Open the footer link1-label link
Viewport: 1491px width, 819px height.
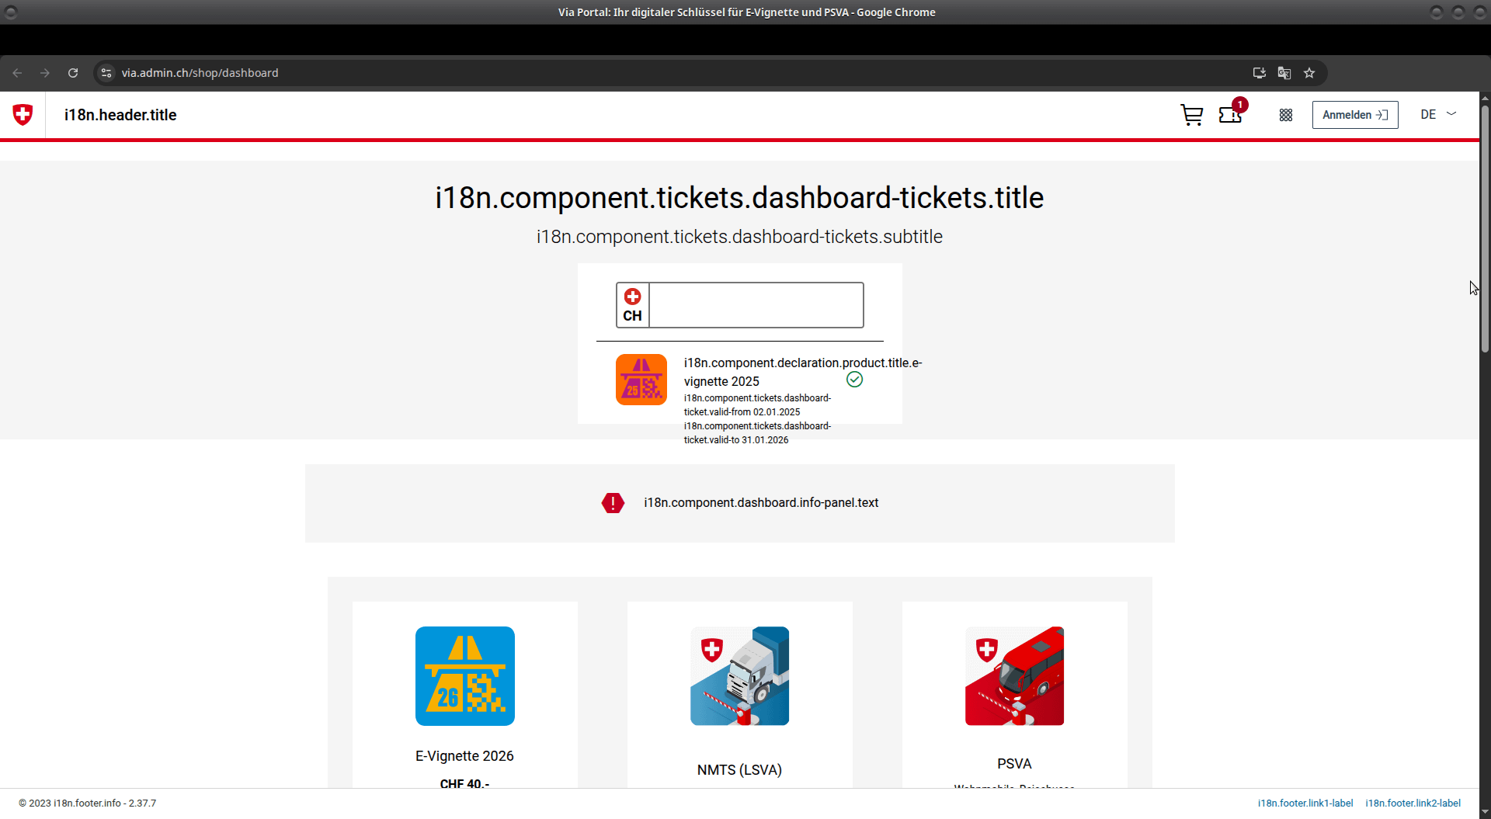coord(1305,803)
